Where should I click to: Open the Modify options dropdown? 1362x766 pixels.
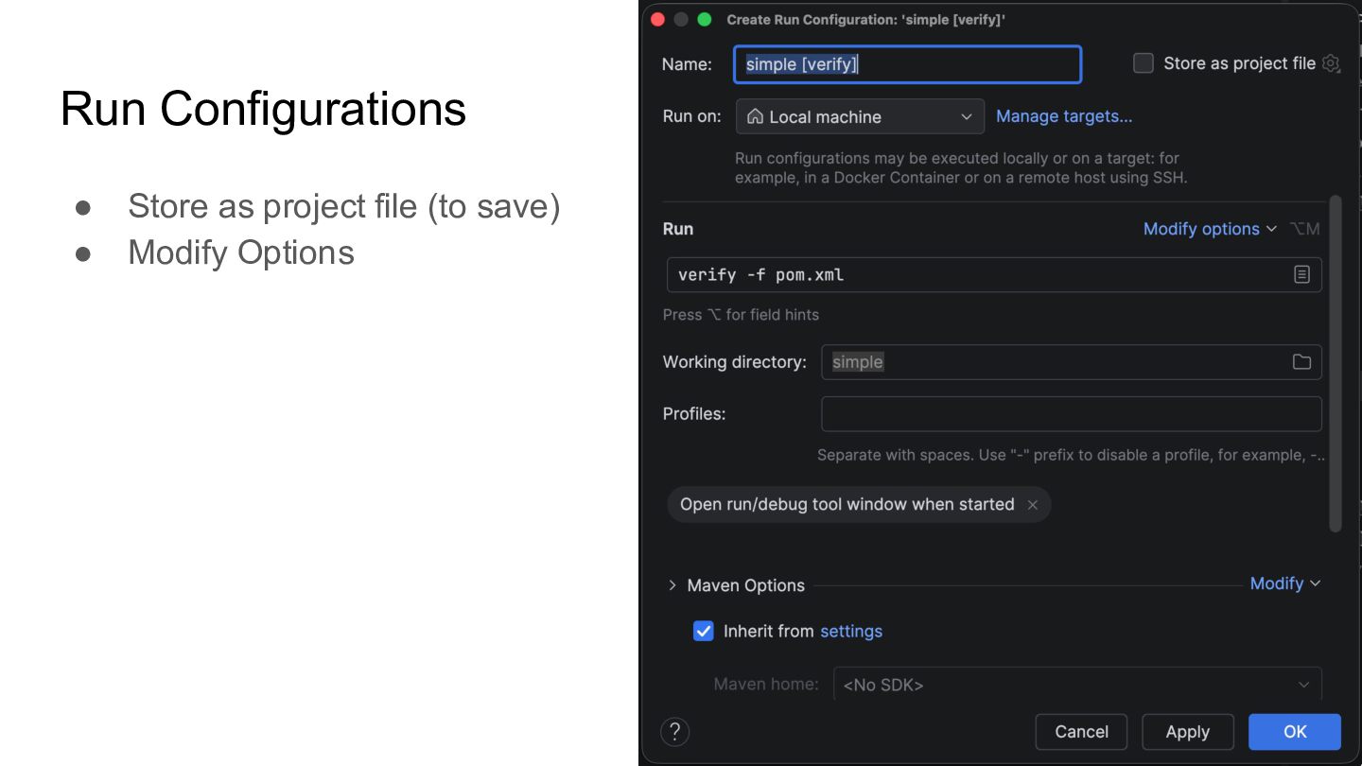click(x=1209, y=229)
